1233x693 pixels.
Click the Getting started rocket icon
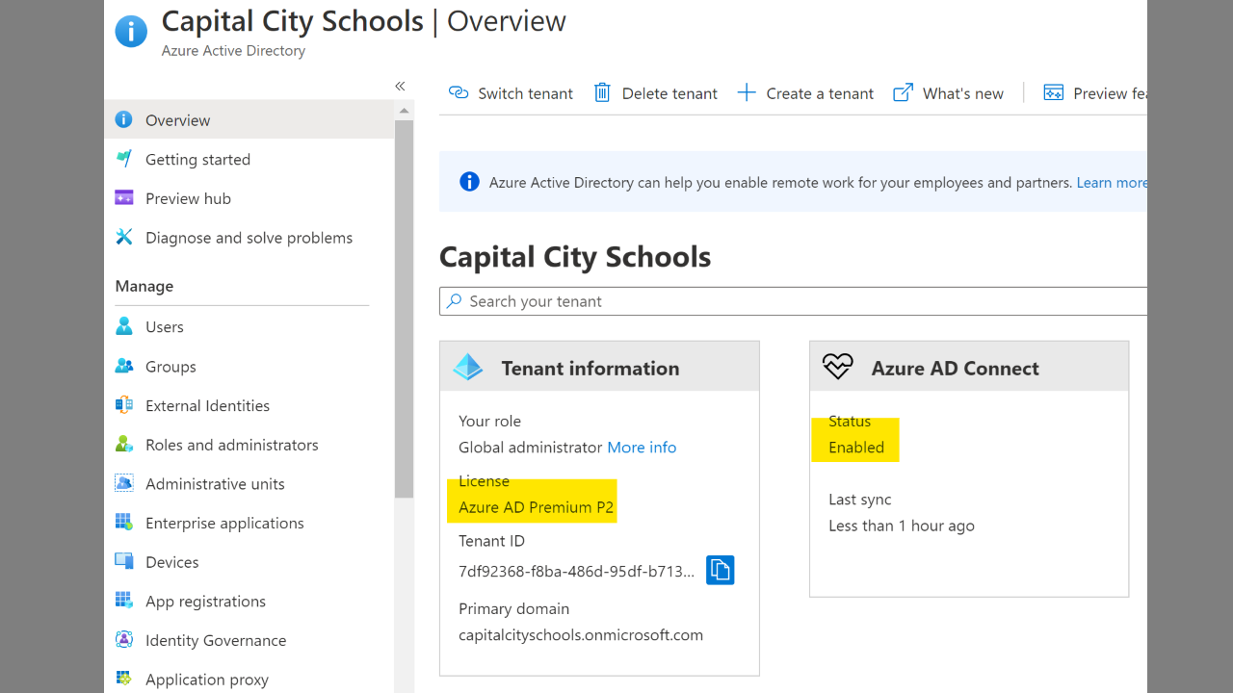click(123, 159)
